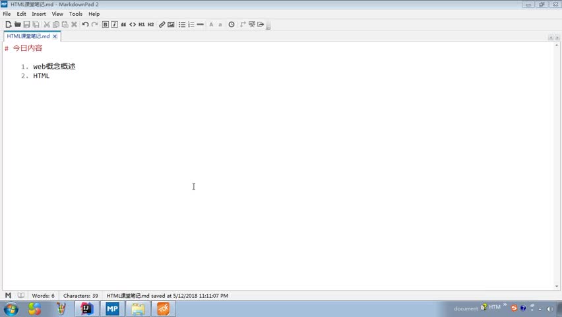
Task: Open the Edit menu
Action: (21, 14)
